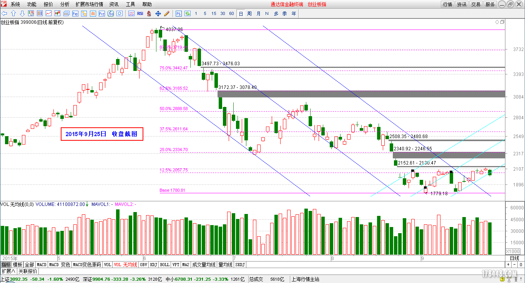
Task: Switch to the 模板 tab
Action: pos(18,265)
